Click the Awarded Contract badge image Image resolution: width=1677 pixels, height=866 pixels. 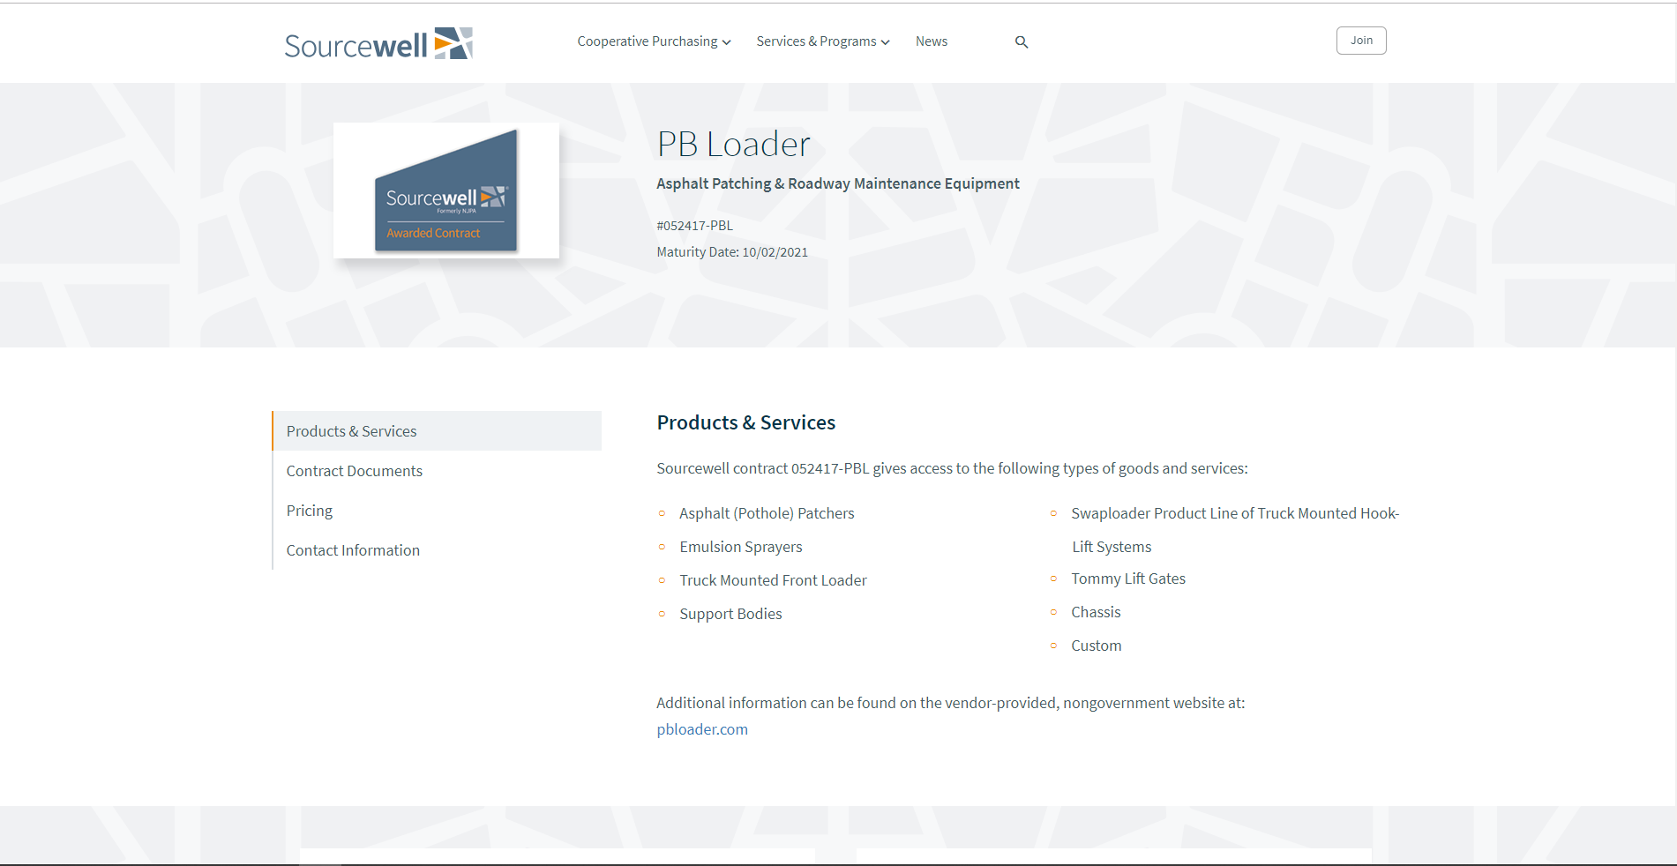[446, 190]
